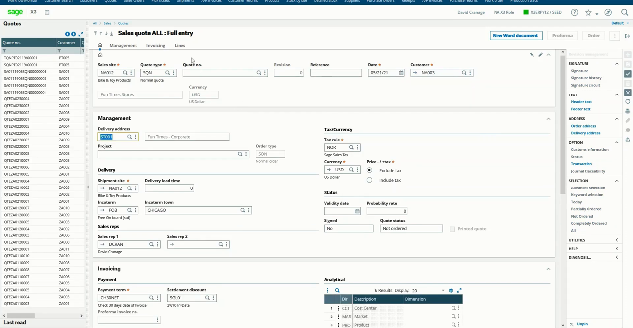Click the Proforma button
The height and width of the screenshot is (328, 633).
click(x=562, y=36)
